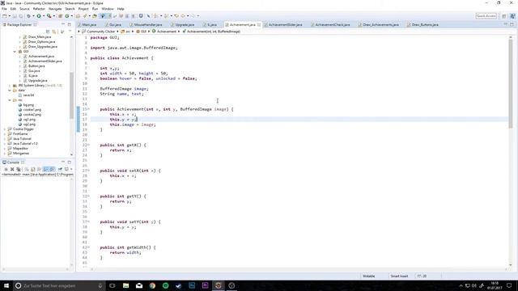
Task: Minimize the Console view
Action: pyautogui.click(x=63, y=162)
